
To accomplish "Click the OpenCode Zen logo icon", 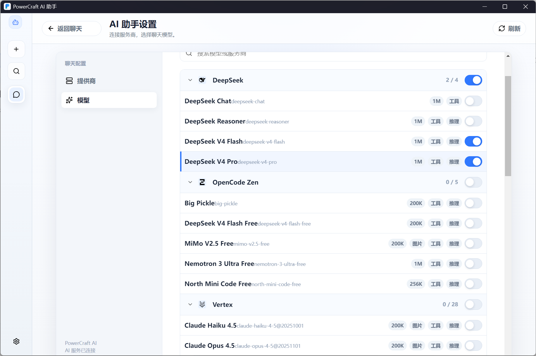I will point(202,182).
